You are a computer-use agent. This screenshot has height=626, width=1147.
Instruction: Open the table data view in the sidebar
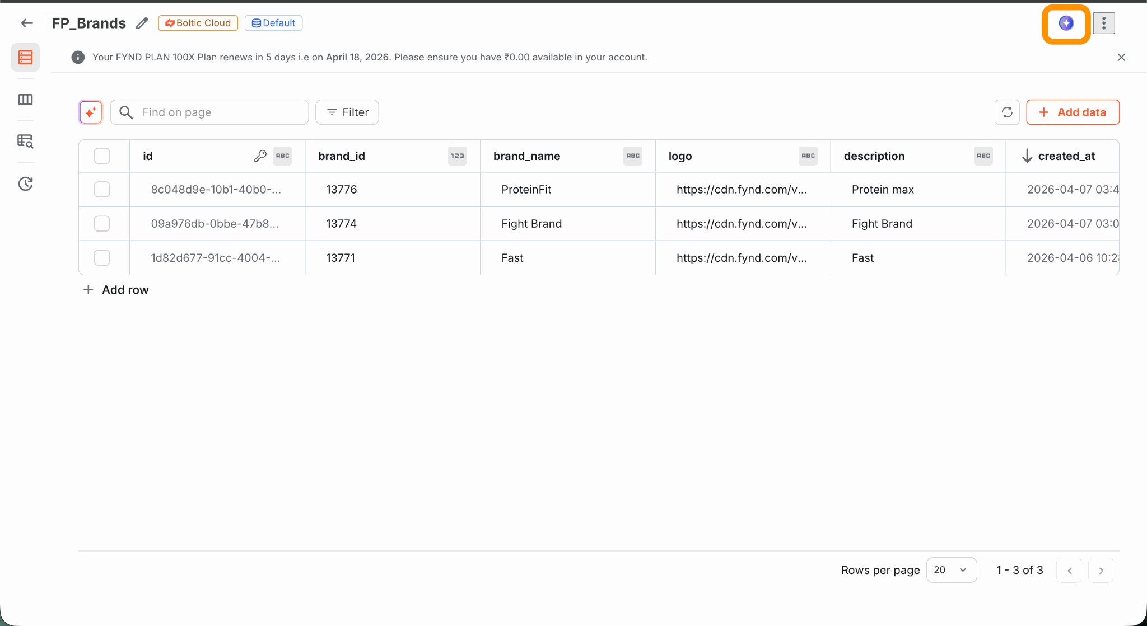[25, 57]
